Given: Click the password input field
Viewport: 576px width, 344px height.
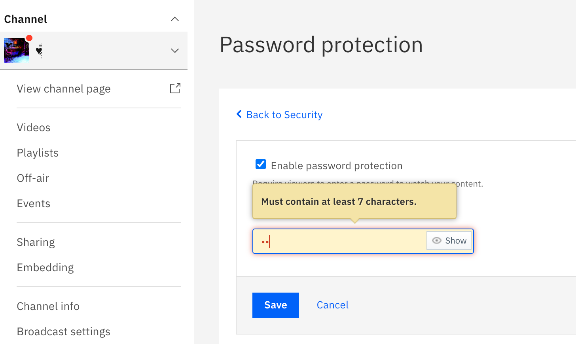Looking at the screenshot, I should 340,241.
